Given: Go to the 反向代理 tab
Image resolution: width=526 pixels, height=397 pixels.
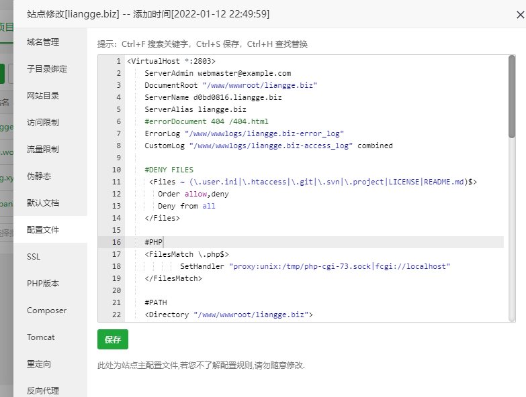Looking at the screenshot, I should coord(43,390).
